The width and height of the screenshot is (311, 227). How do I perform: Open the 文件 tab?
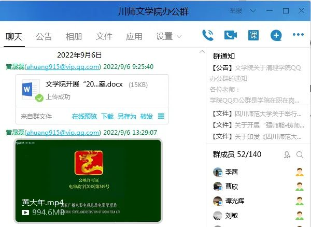point(104,36)
